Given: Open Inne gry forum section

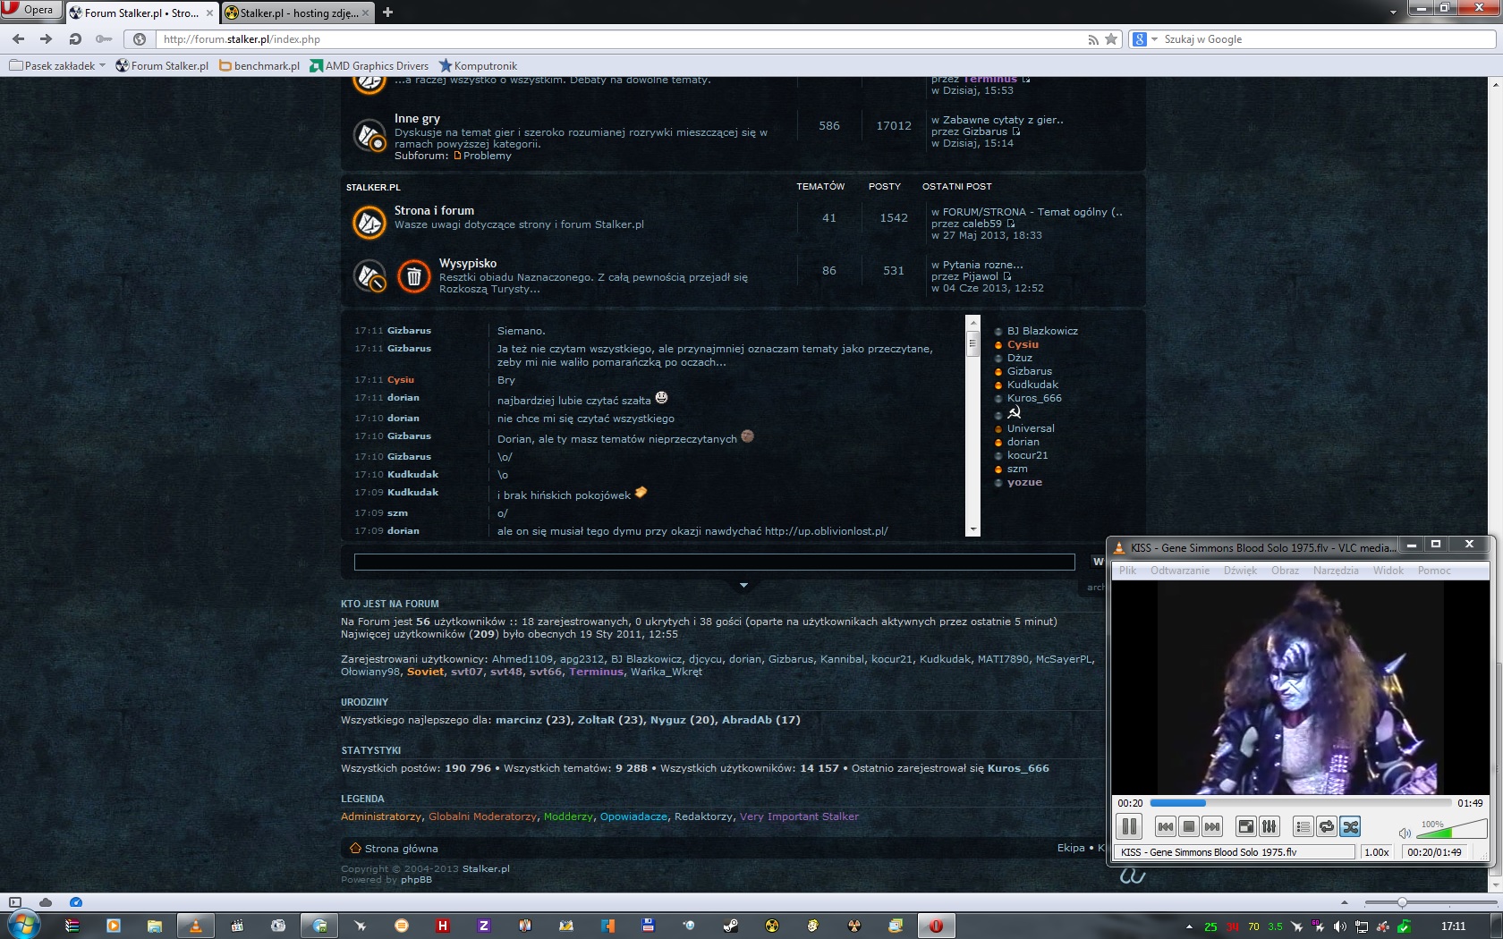Looking at the screenshot, I should click(417, 118).
